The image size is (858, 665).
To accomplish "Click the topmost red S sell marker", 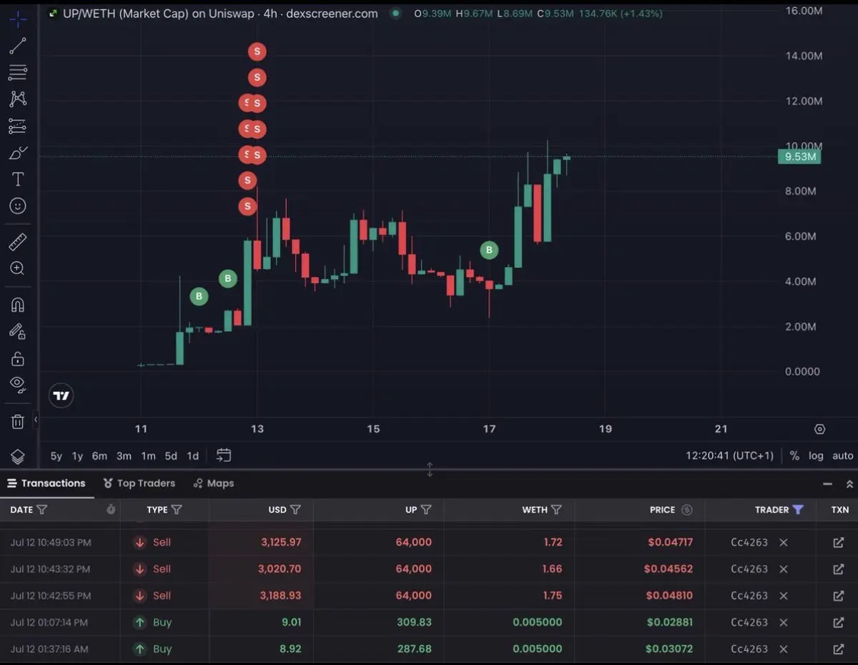I will click(257, 51).
